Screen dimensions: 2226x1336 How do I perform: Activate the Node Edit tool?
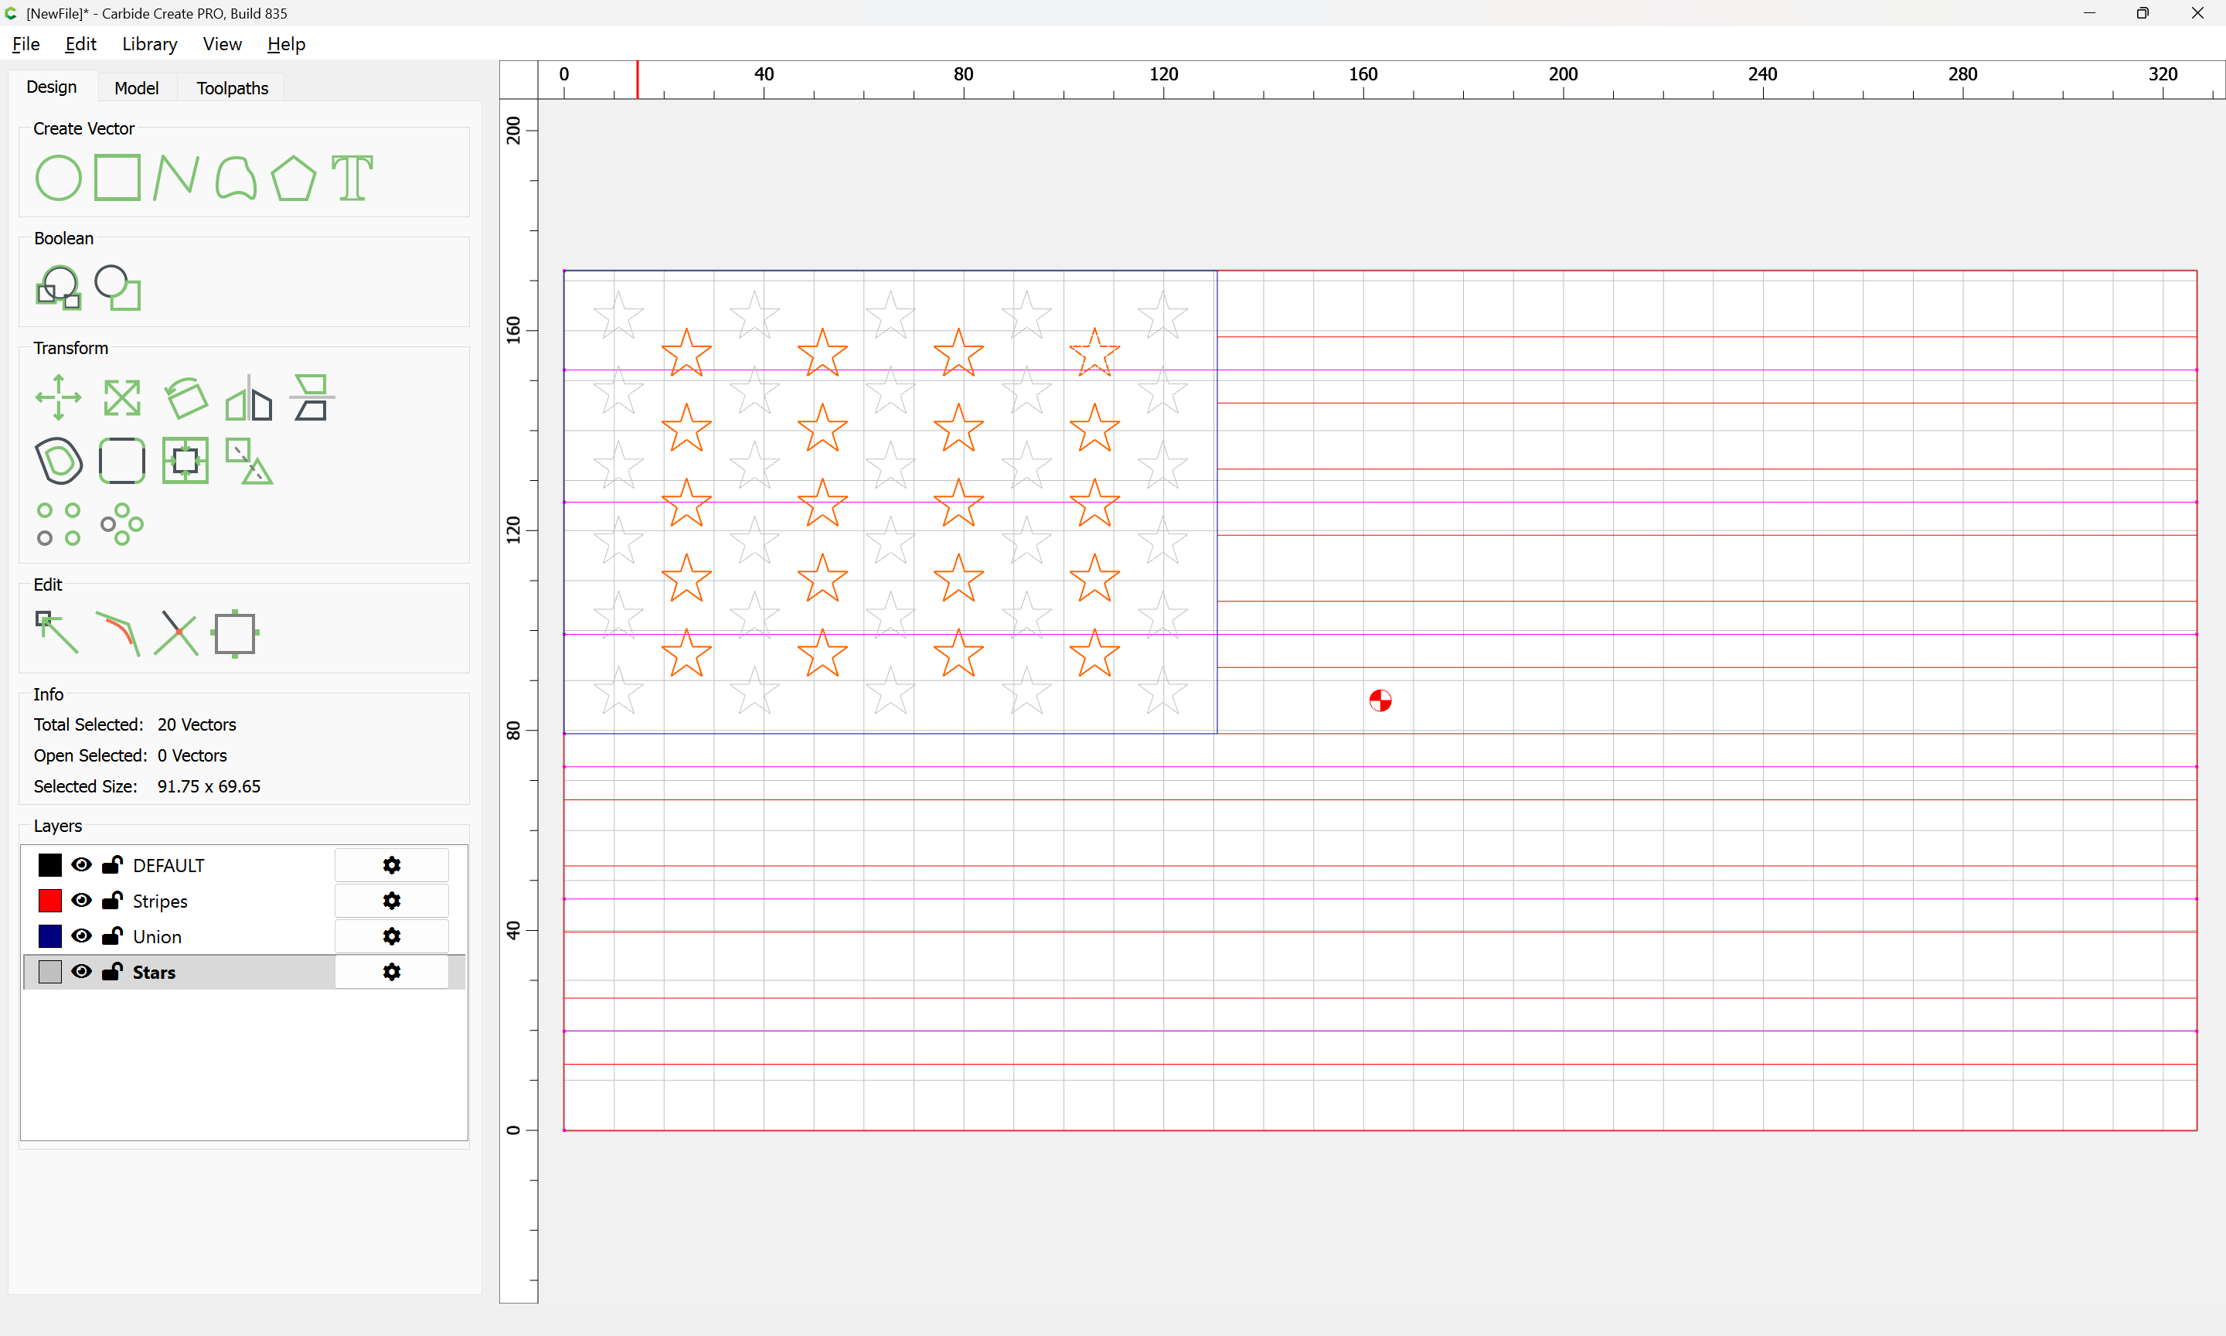[56, 633]
